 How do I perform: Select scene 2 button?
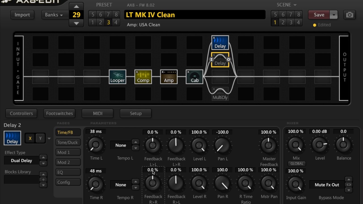[x=283, y=22]
